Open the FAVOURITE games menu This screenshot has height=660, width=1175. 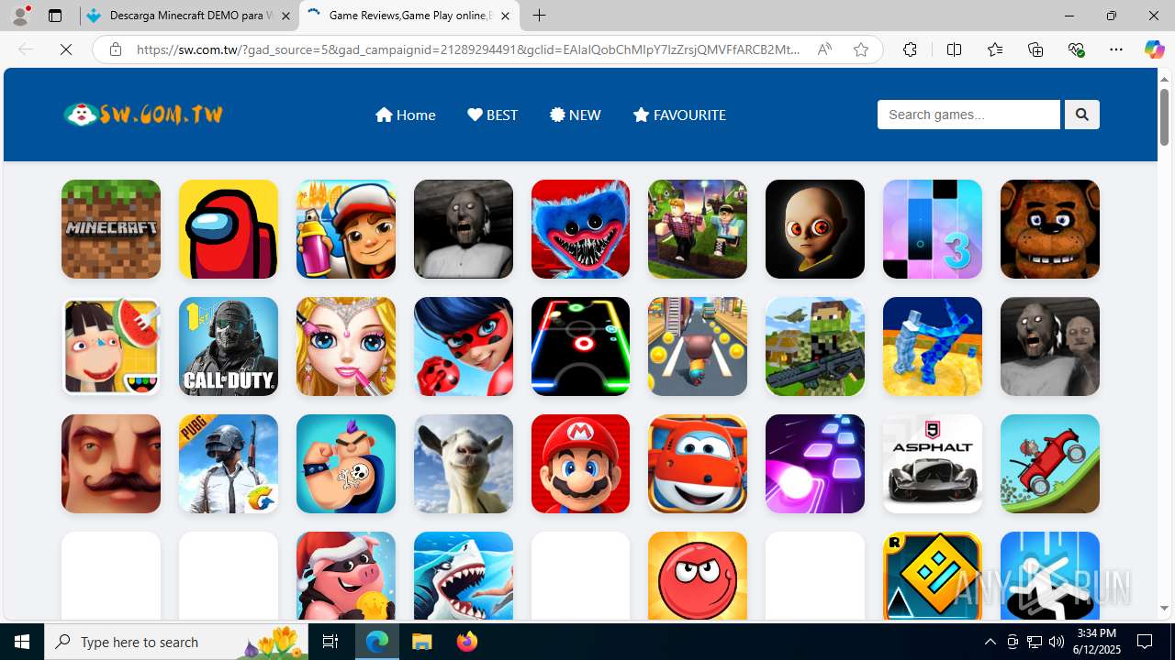679,115
